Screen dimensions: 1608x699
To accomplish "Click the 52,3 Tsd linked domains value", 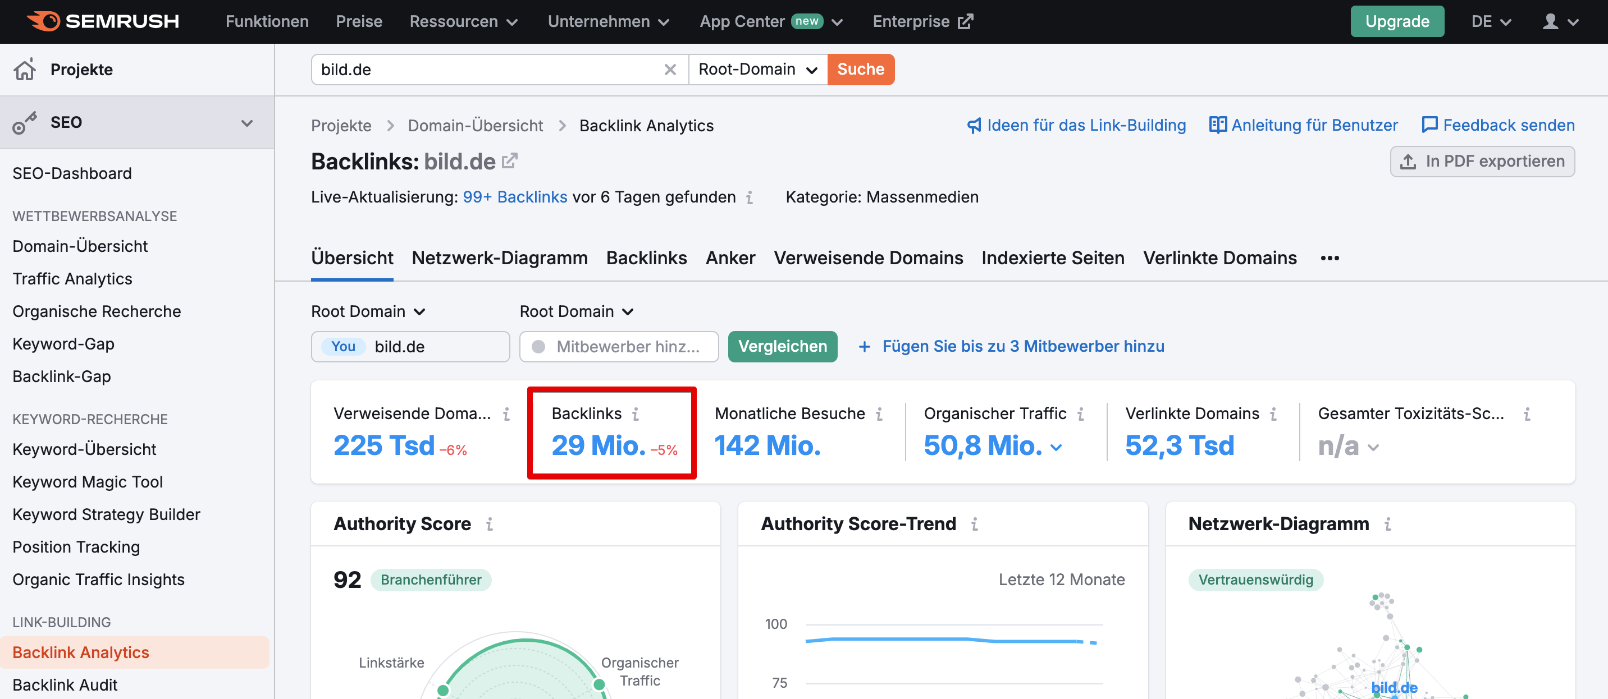I will click(1180, 446).
